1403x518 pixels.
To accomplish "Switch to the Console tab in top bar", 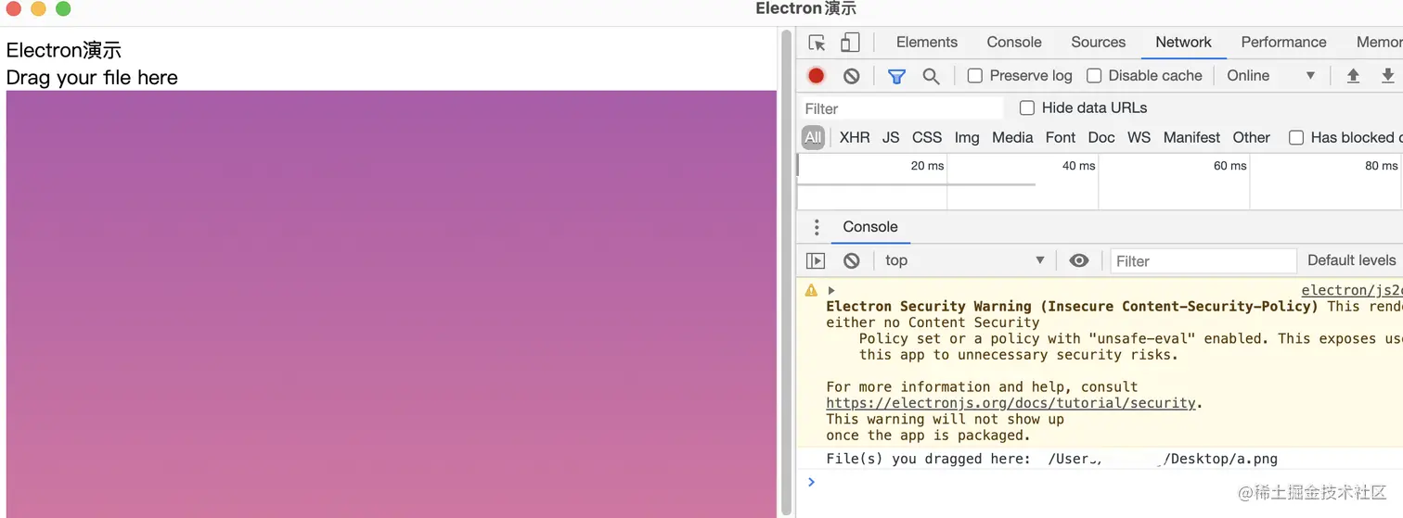I will tap(1014, 43).
